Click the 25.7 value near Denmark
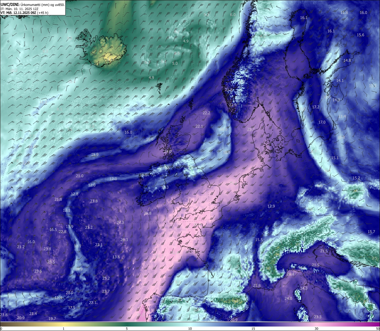 [x=251, y=129]
